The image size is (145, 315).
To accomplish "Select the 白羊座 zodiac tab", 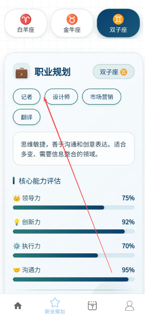I will pos(26,23).
